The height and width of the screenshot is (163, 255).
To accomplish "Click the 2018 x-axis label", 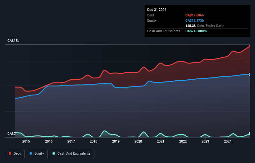I will pyautogui.click(x=93, y=141).
